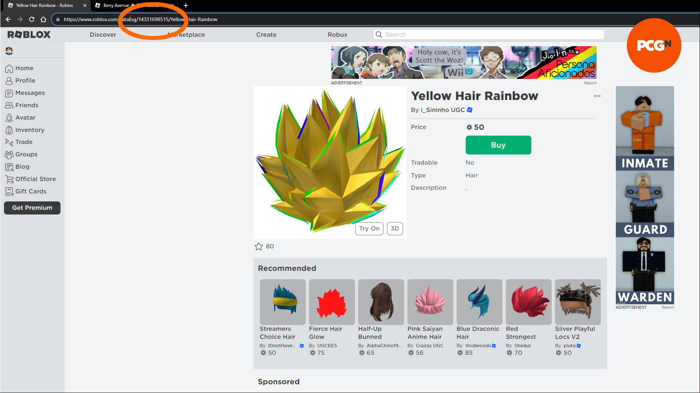700x393 pixels.
Task: Open the Robux nav item
Action: click(x=337, y=35)
